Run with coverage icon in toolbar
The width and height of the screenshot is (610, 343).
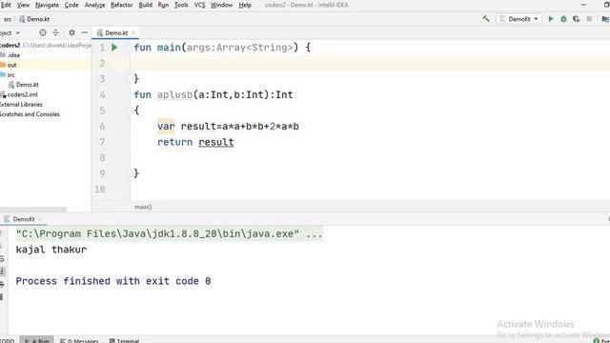tap(576, 19)
